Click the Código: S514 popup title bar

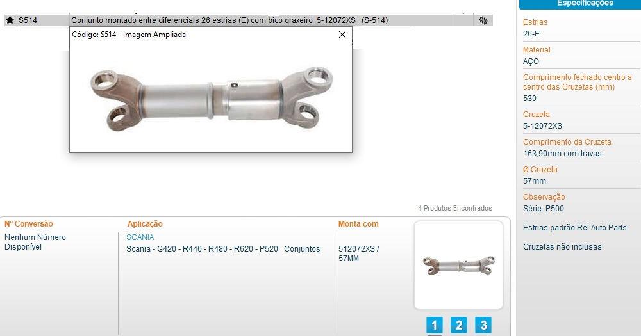tap(210, 35)
